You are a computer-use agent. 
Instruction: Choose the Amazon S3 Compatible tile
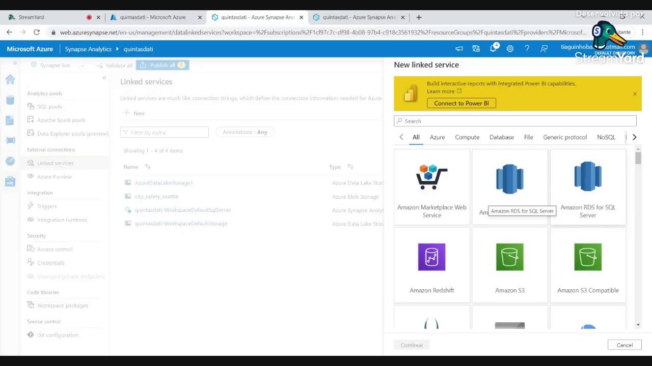pyautogui.click(x=588, y=265)
